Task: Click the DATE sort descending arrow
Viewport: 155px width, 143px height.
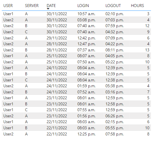Action: pos(48,9)
